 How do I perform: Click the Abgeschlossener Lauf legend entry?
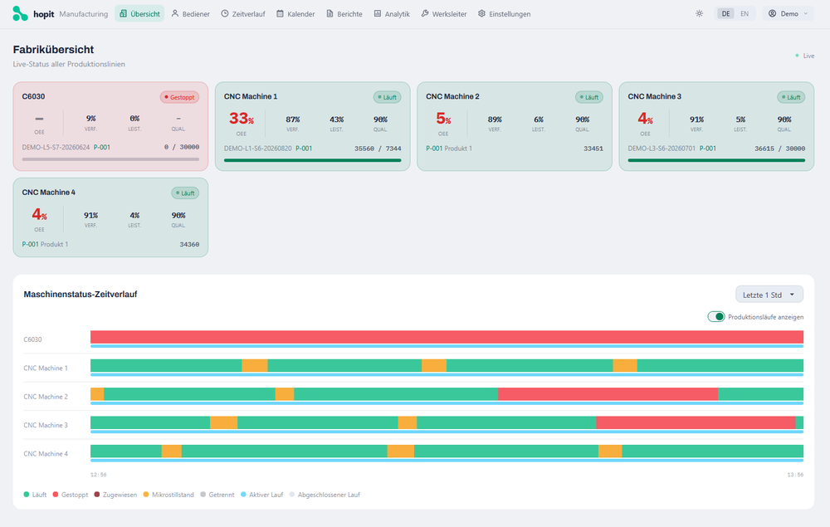tap(325, 495)
